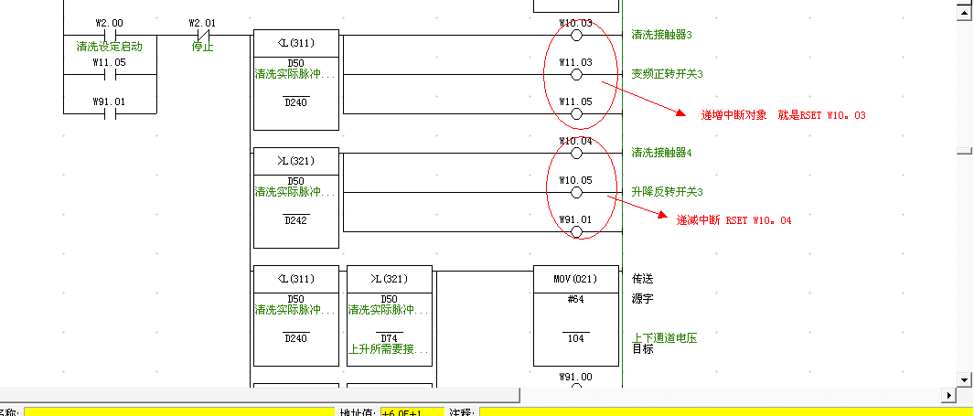Select the W10.03 output coil
This screenshot has height=416, width=974.
[x=576, y=36]
